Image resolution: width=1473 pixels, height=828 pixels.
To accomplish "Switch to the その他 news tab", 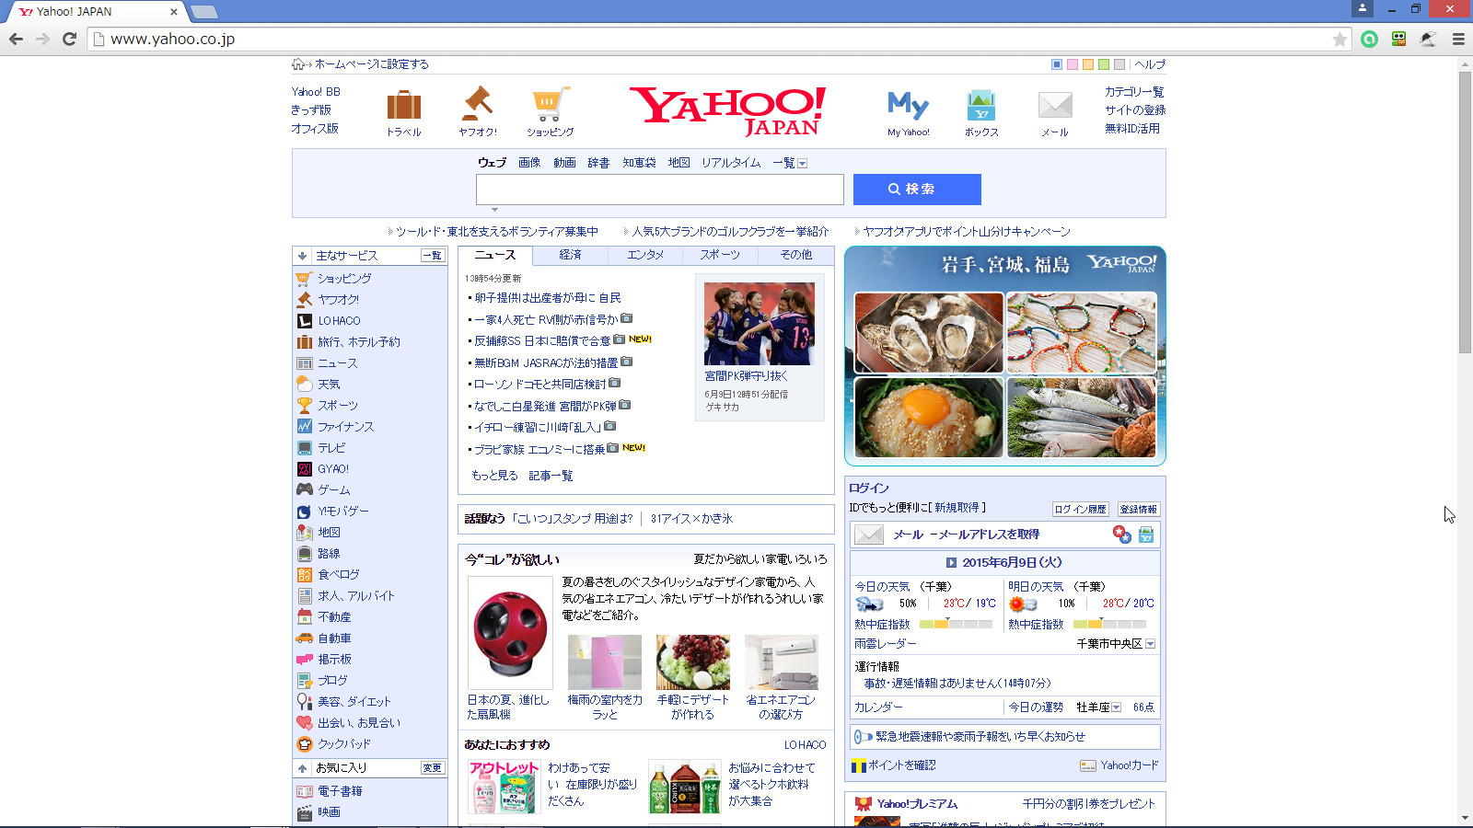I will [x=795, y=255].
